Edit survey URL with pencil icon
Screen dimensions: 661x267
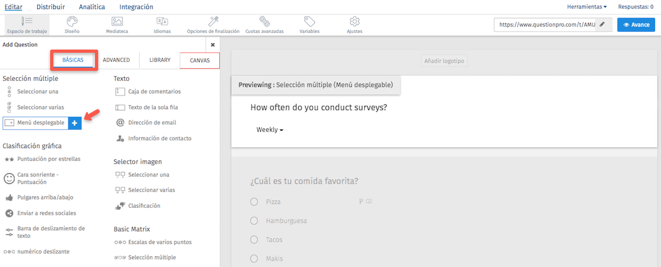tap(602, 25)
